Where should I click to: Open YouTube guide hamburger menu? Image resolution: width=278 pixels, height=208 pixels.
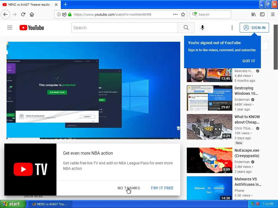pos(10,28)
